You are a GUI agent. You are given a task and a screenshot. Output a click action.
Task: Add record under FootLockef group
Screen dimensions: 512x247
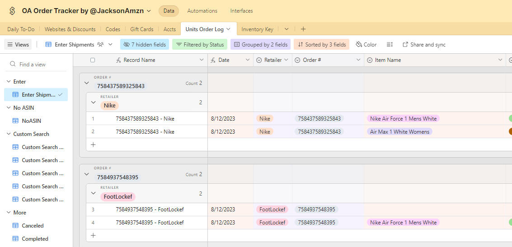click(93, 235)
